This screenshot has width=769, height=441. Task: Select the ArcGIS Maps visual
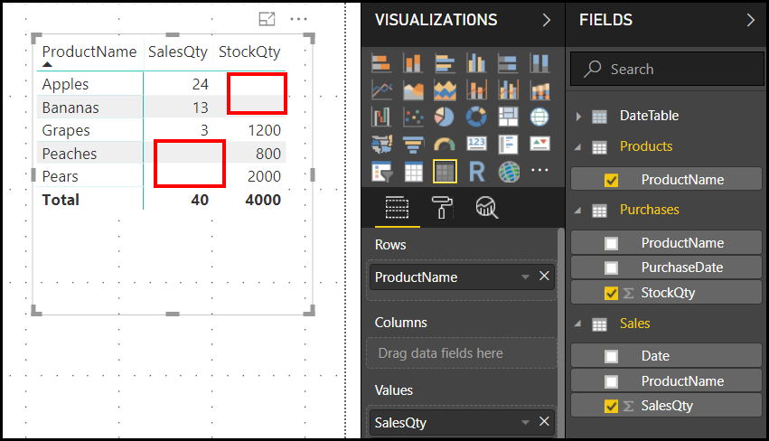click(x=509, y=172)
